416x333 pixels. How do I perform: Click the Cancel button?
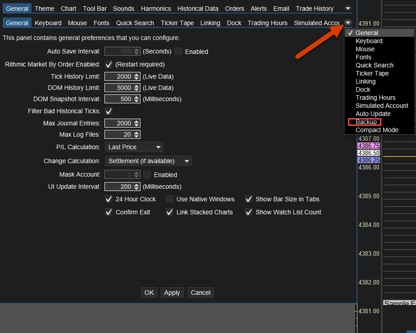click(200, 293)
